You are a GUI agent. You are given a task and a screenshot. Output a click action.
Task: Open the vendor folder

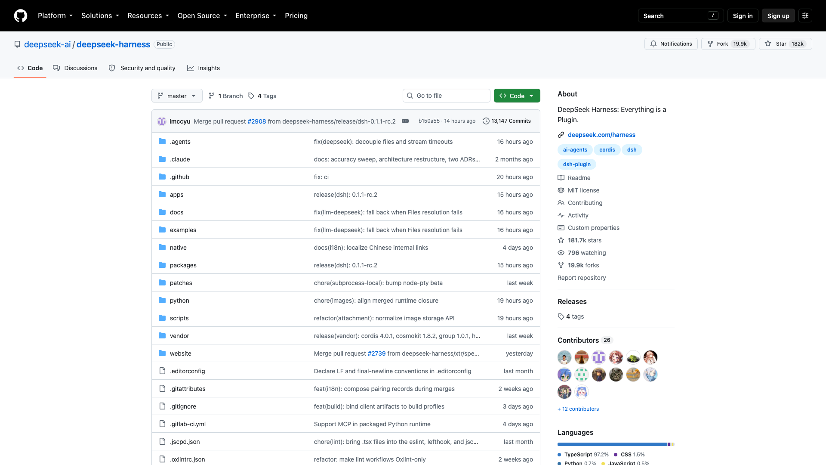tap(179, 336)
